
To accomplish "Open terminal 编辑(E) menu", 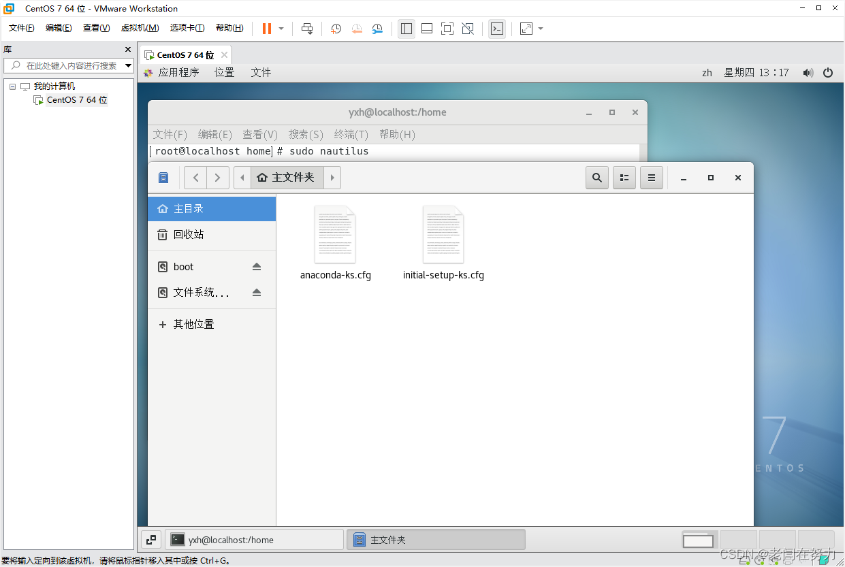I will (215, 134).
